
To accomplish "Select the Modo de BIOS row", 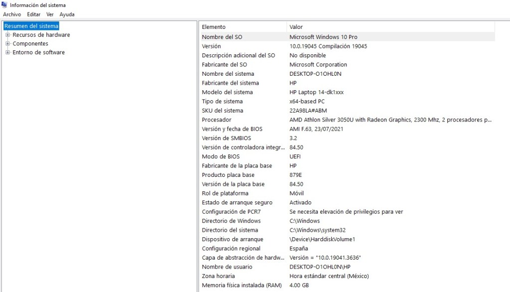I will [x=221, y=156].
